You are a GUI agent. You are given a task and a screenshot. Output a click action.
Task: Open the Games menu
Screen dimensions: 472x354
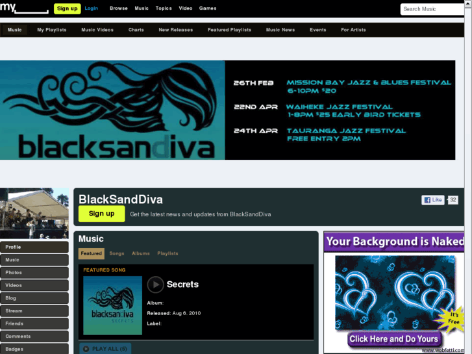208,8
